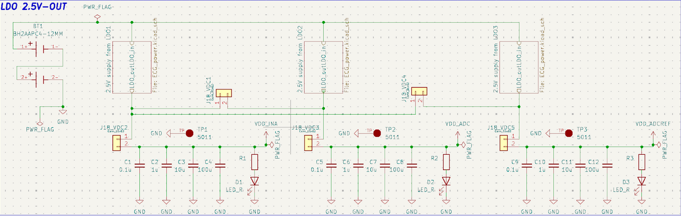Viewport: 681px width, 216px height.
Task: Select the PWR_FLAG symbol at top rail
Action: tap(97, 17)
